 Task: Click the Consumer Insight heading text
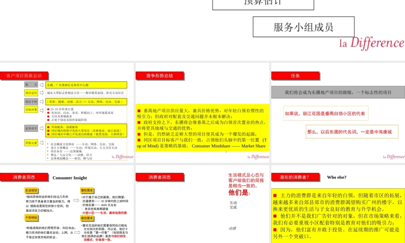(70, 177)
